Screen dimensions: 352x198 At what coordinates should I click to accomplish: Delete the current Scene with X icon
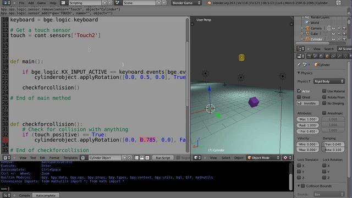click(164, 3)
